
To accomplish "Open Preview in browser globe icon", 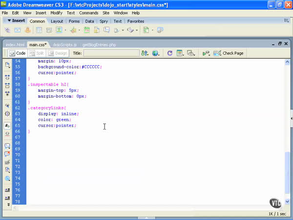I will pyautogui.click(x=155, y=53).
